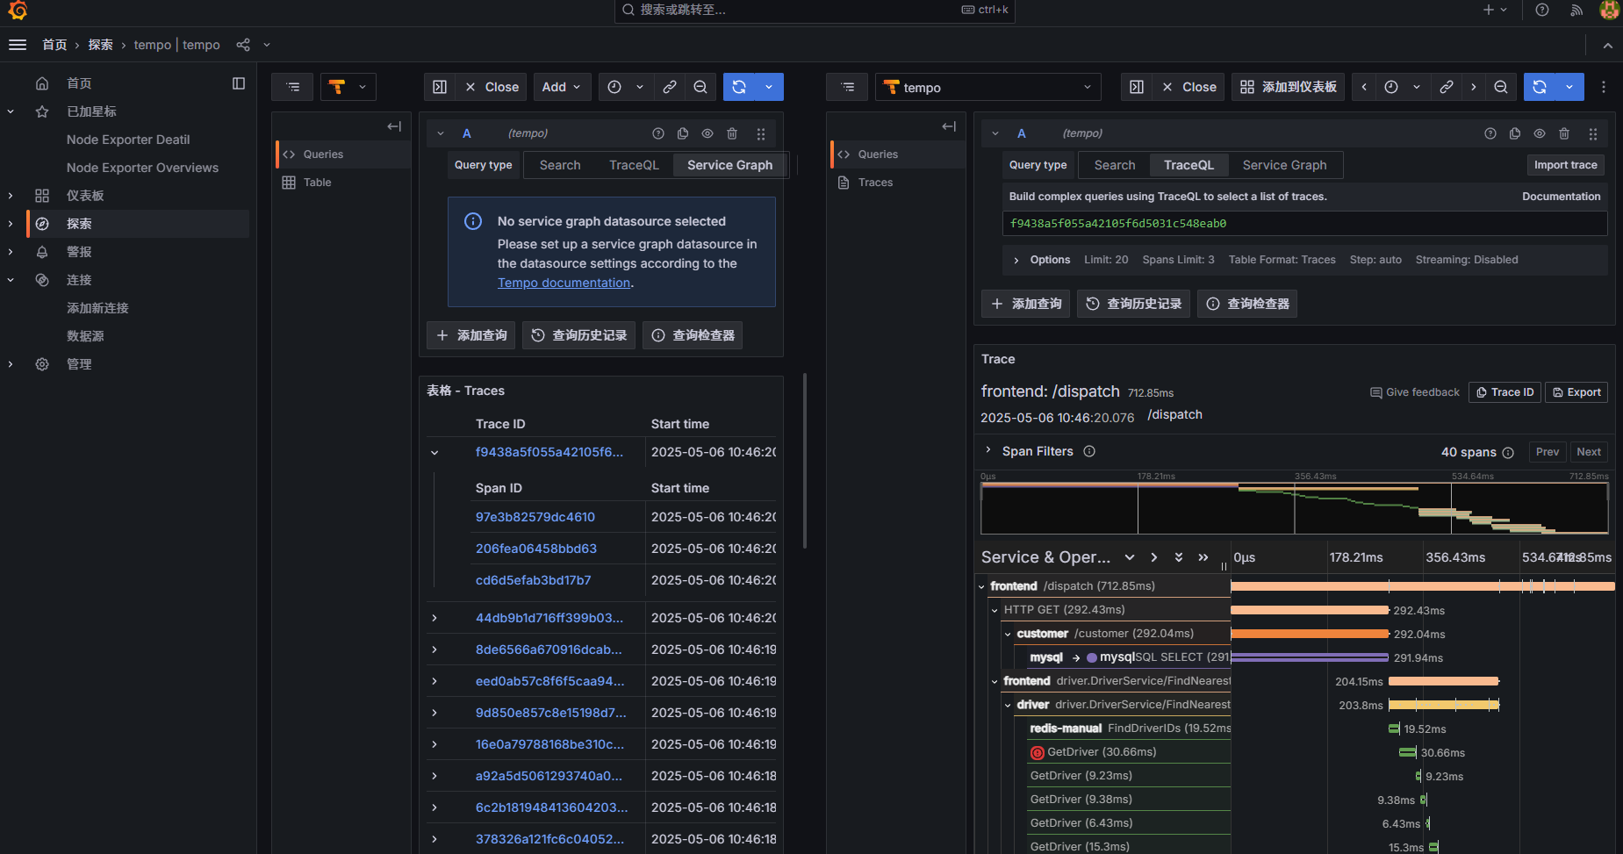Open the Grafana logo home
Image resolution: width=1623 pixels, height=854 pixels.
click(x=18, y=10)
